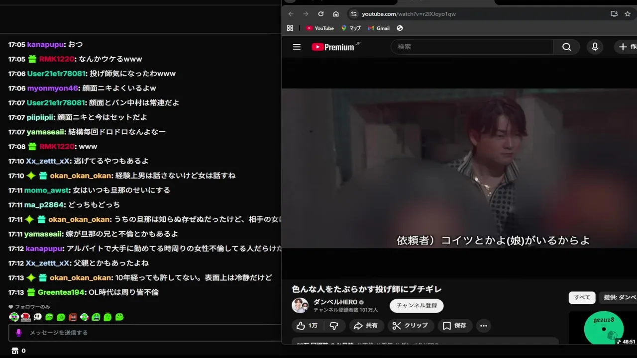Image resolution: width=637 pixels, height=358 pixels.
Task: Subscribe via チャンネル登録 button
Action: click(x=417, y=305)
